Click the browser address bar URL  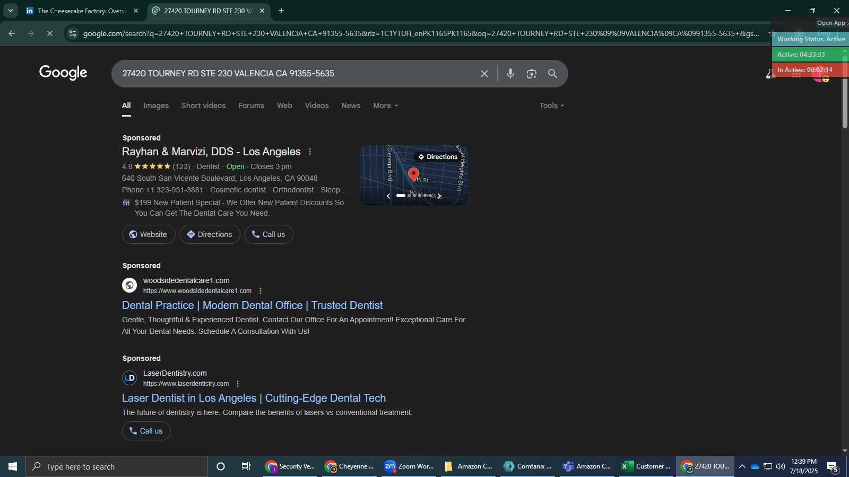tap(421, 33)
